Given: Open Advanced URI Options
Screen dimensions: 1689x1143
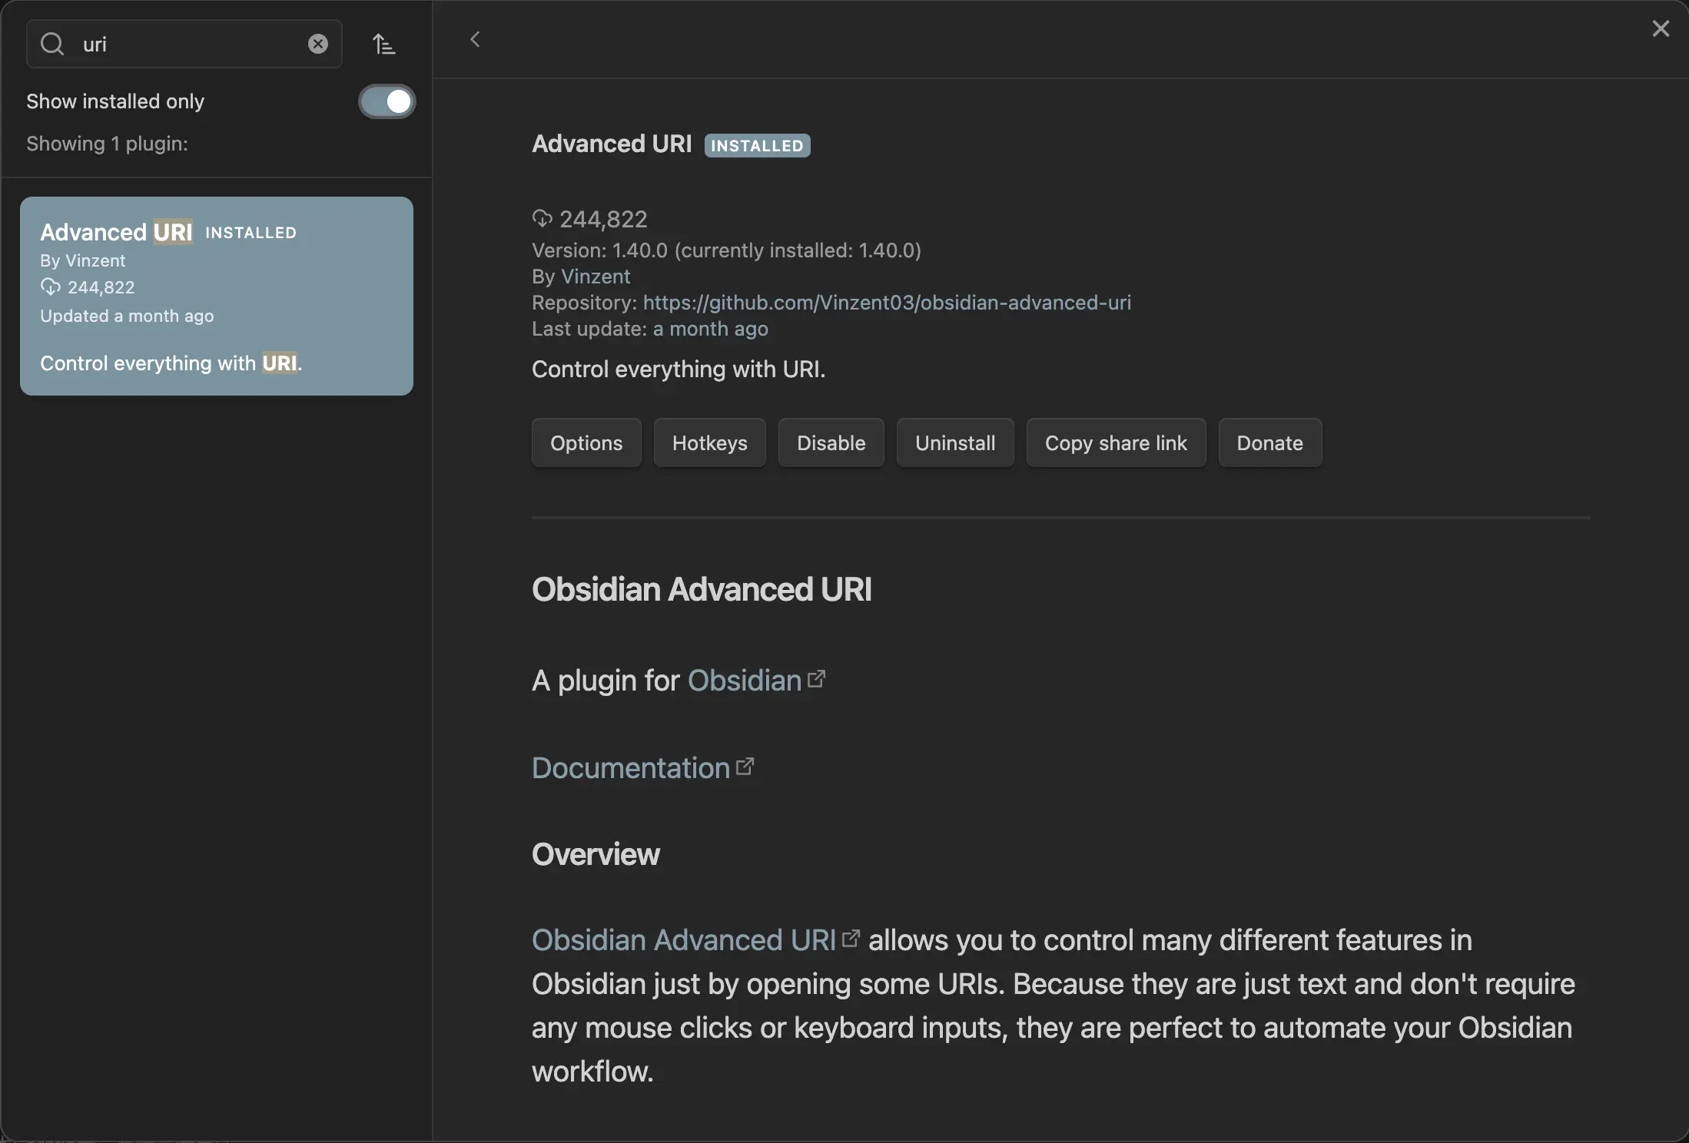Looking at the screenshot, I should (x=586, y=442).
